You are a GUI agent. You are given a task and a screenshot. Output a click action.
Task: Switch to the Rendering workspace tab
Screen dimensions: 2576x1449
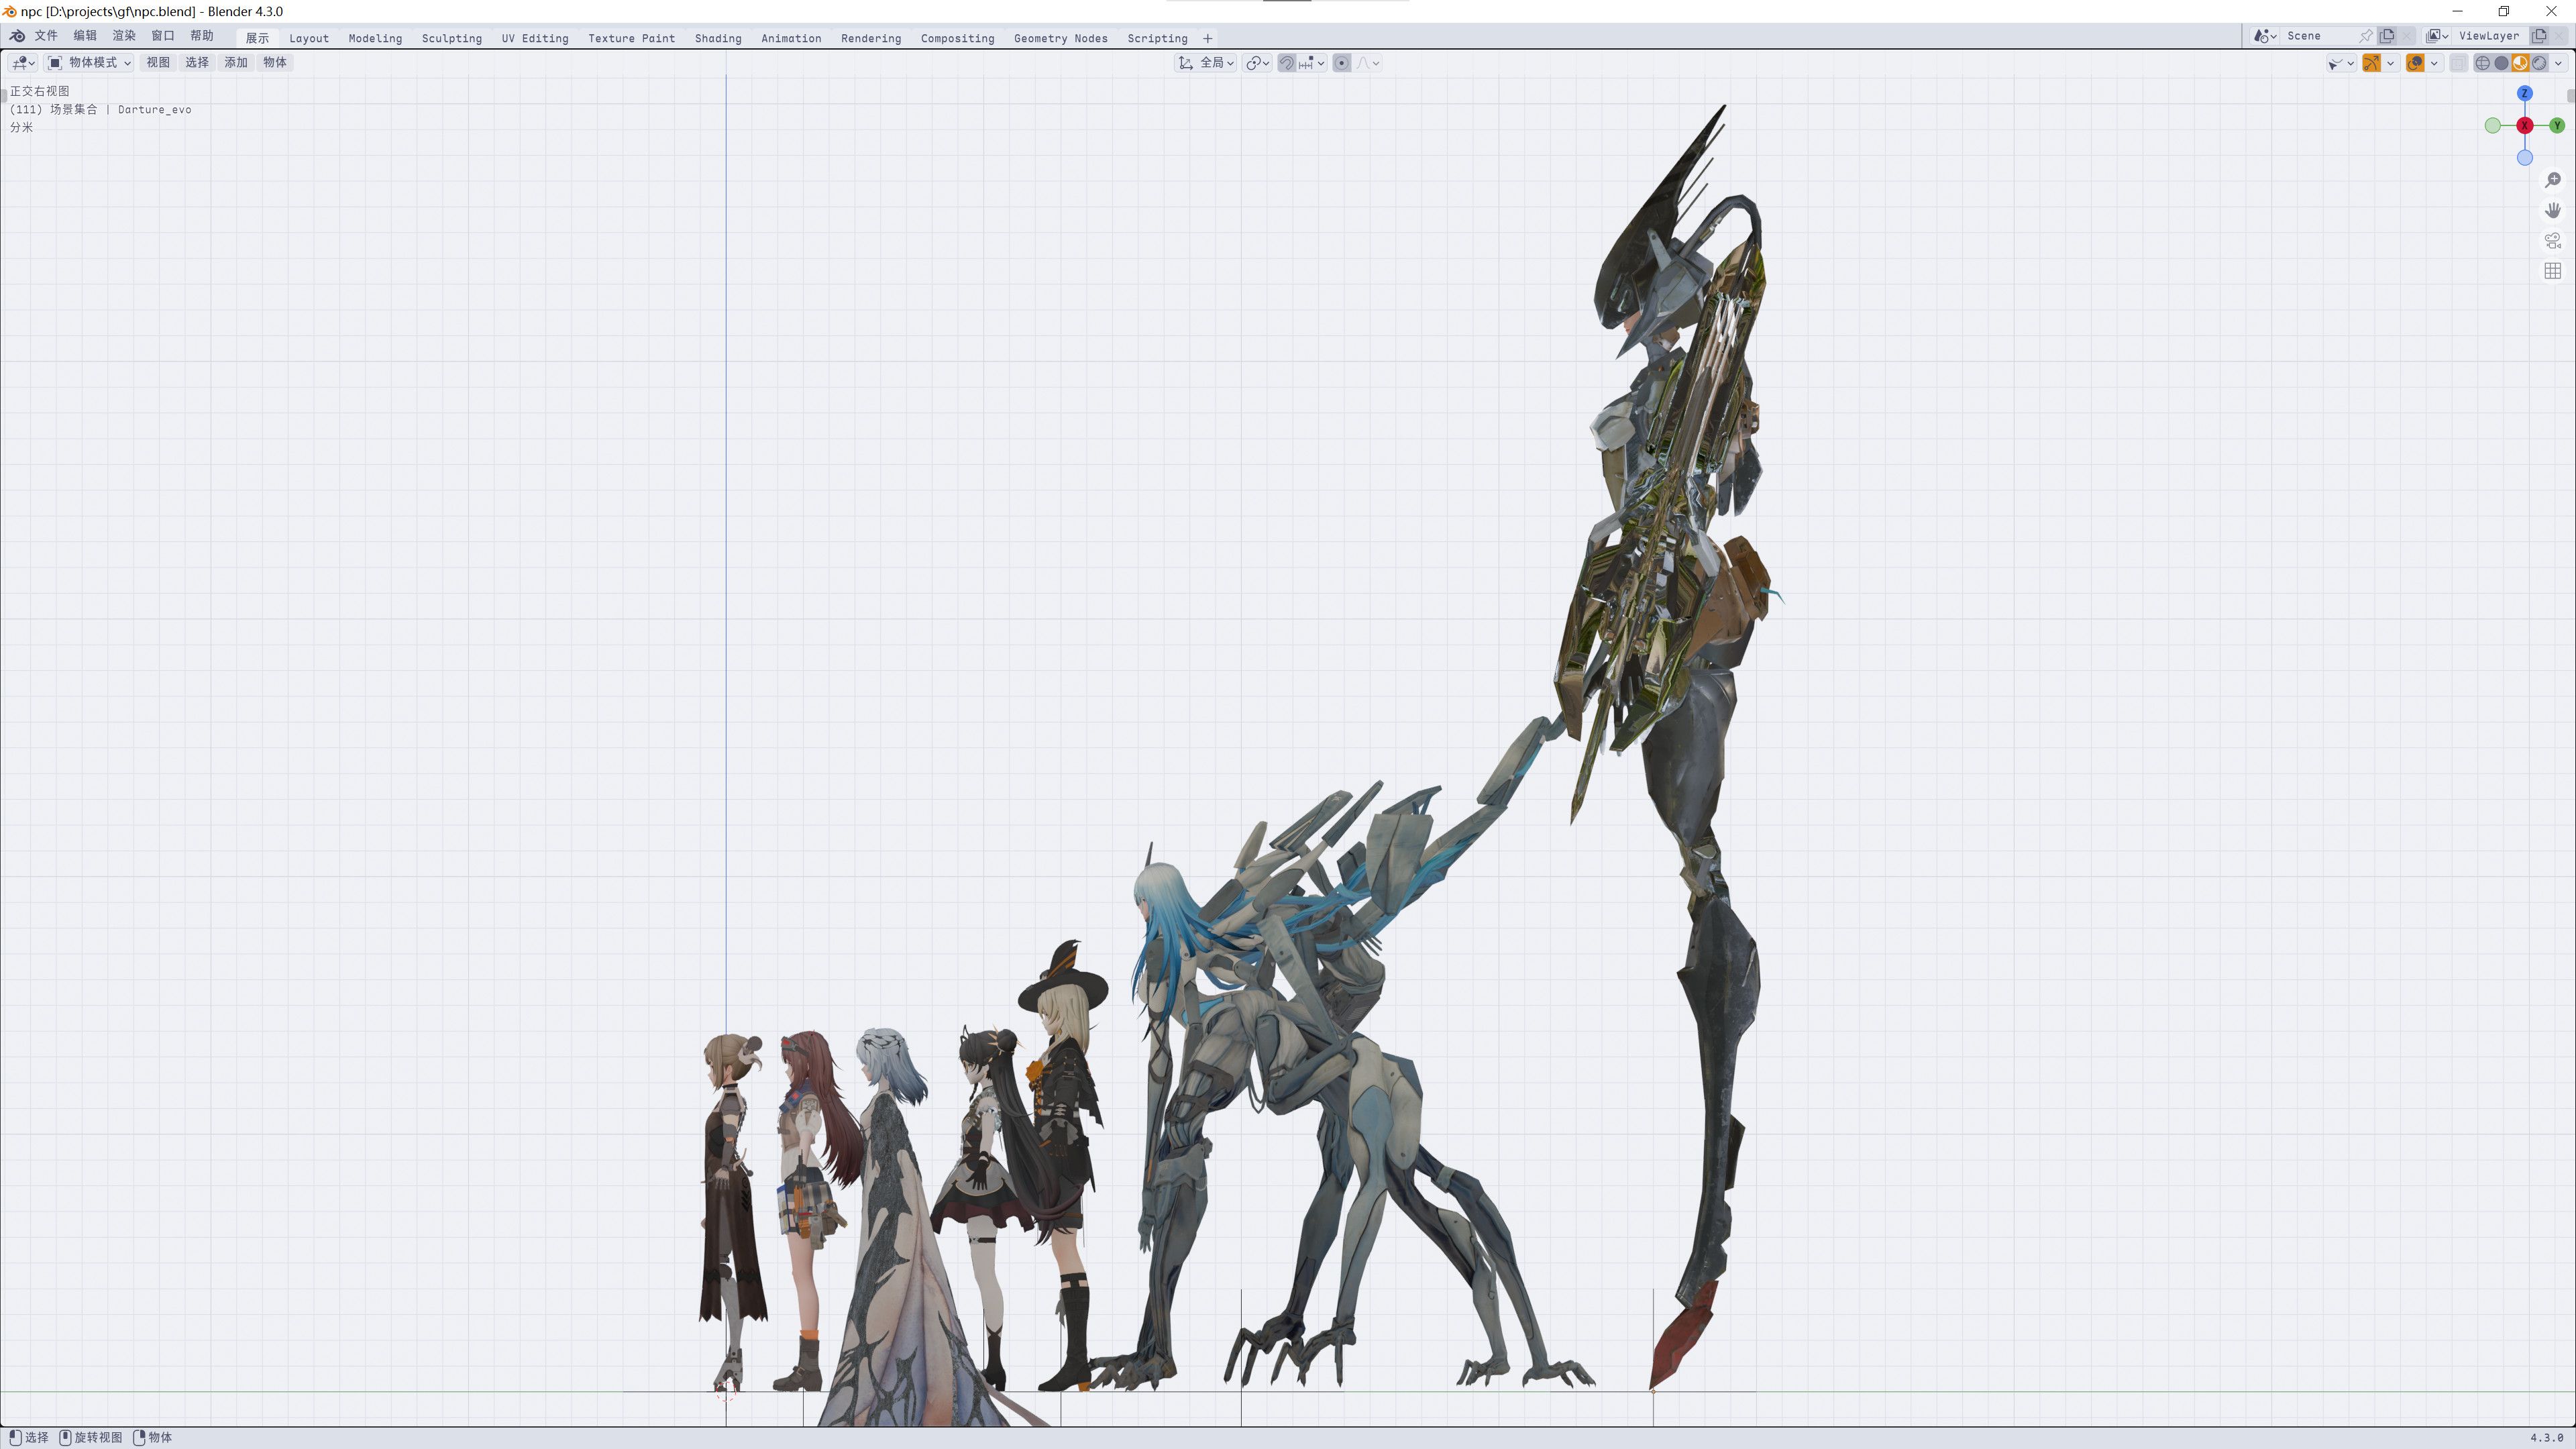point(871,38)
